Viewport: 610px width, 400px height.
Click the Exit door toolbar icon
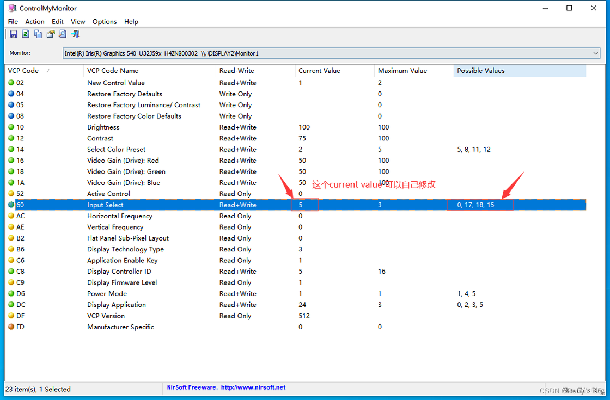(x=75, y=34)
